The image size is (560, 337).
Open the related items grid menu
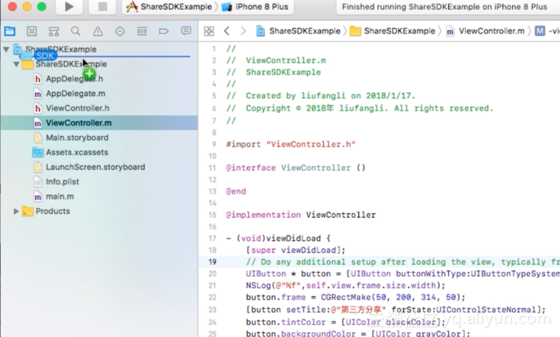(x=209, y=31)
